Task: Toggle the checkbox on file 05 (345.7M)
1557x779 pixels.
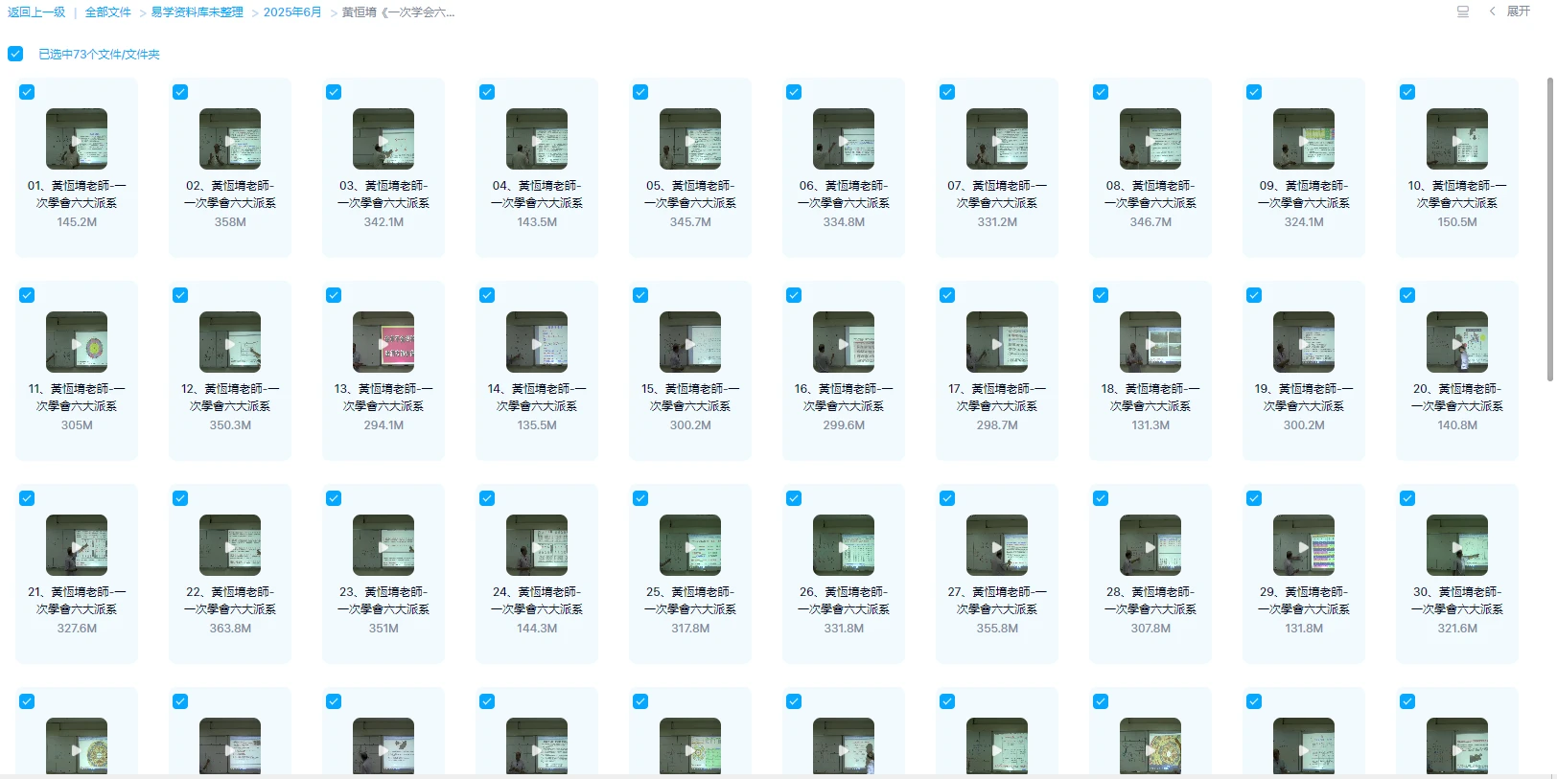Action: 640,92
